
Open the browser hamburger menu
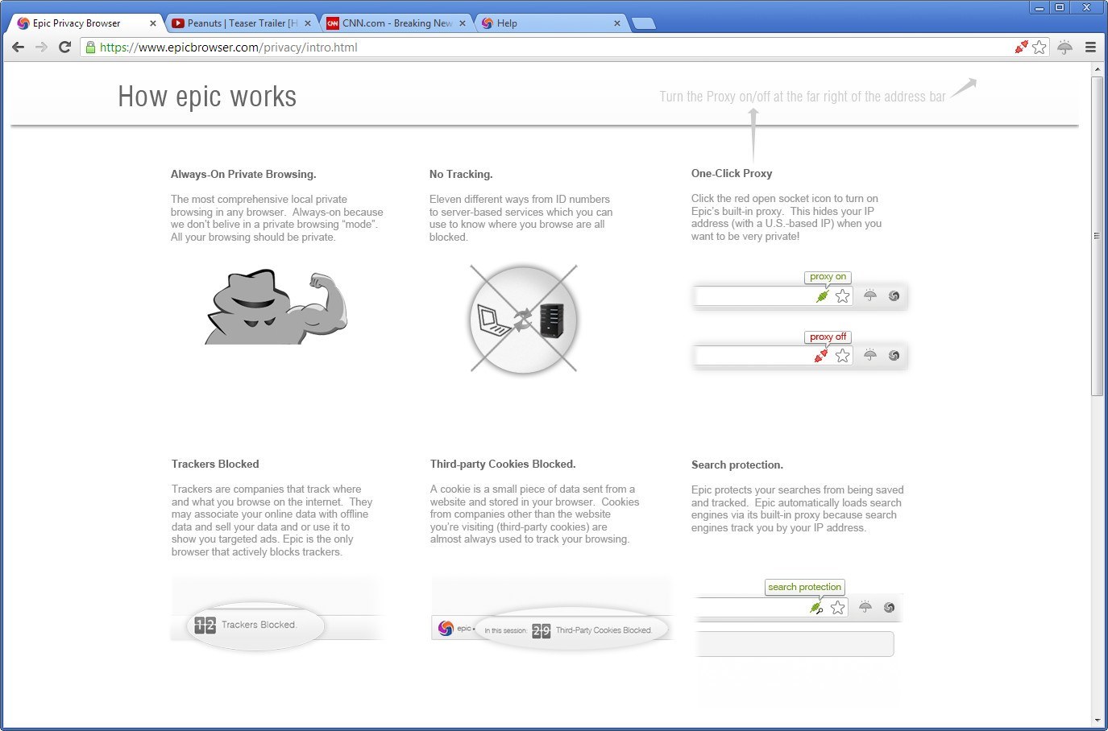pyautogui.click(x=1090, y=47)
